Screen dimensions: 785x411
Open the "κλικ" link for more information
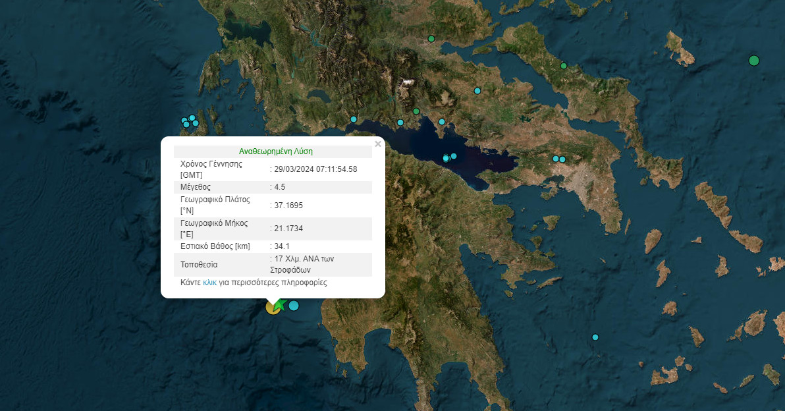210,283
